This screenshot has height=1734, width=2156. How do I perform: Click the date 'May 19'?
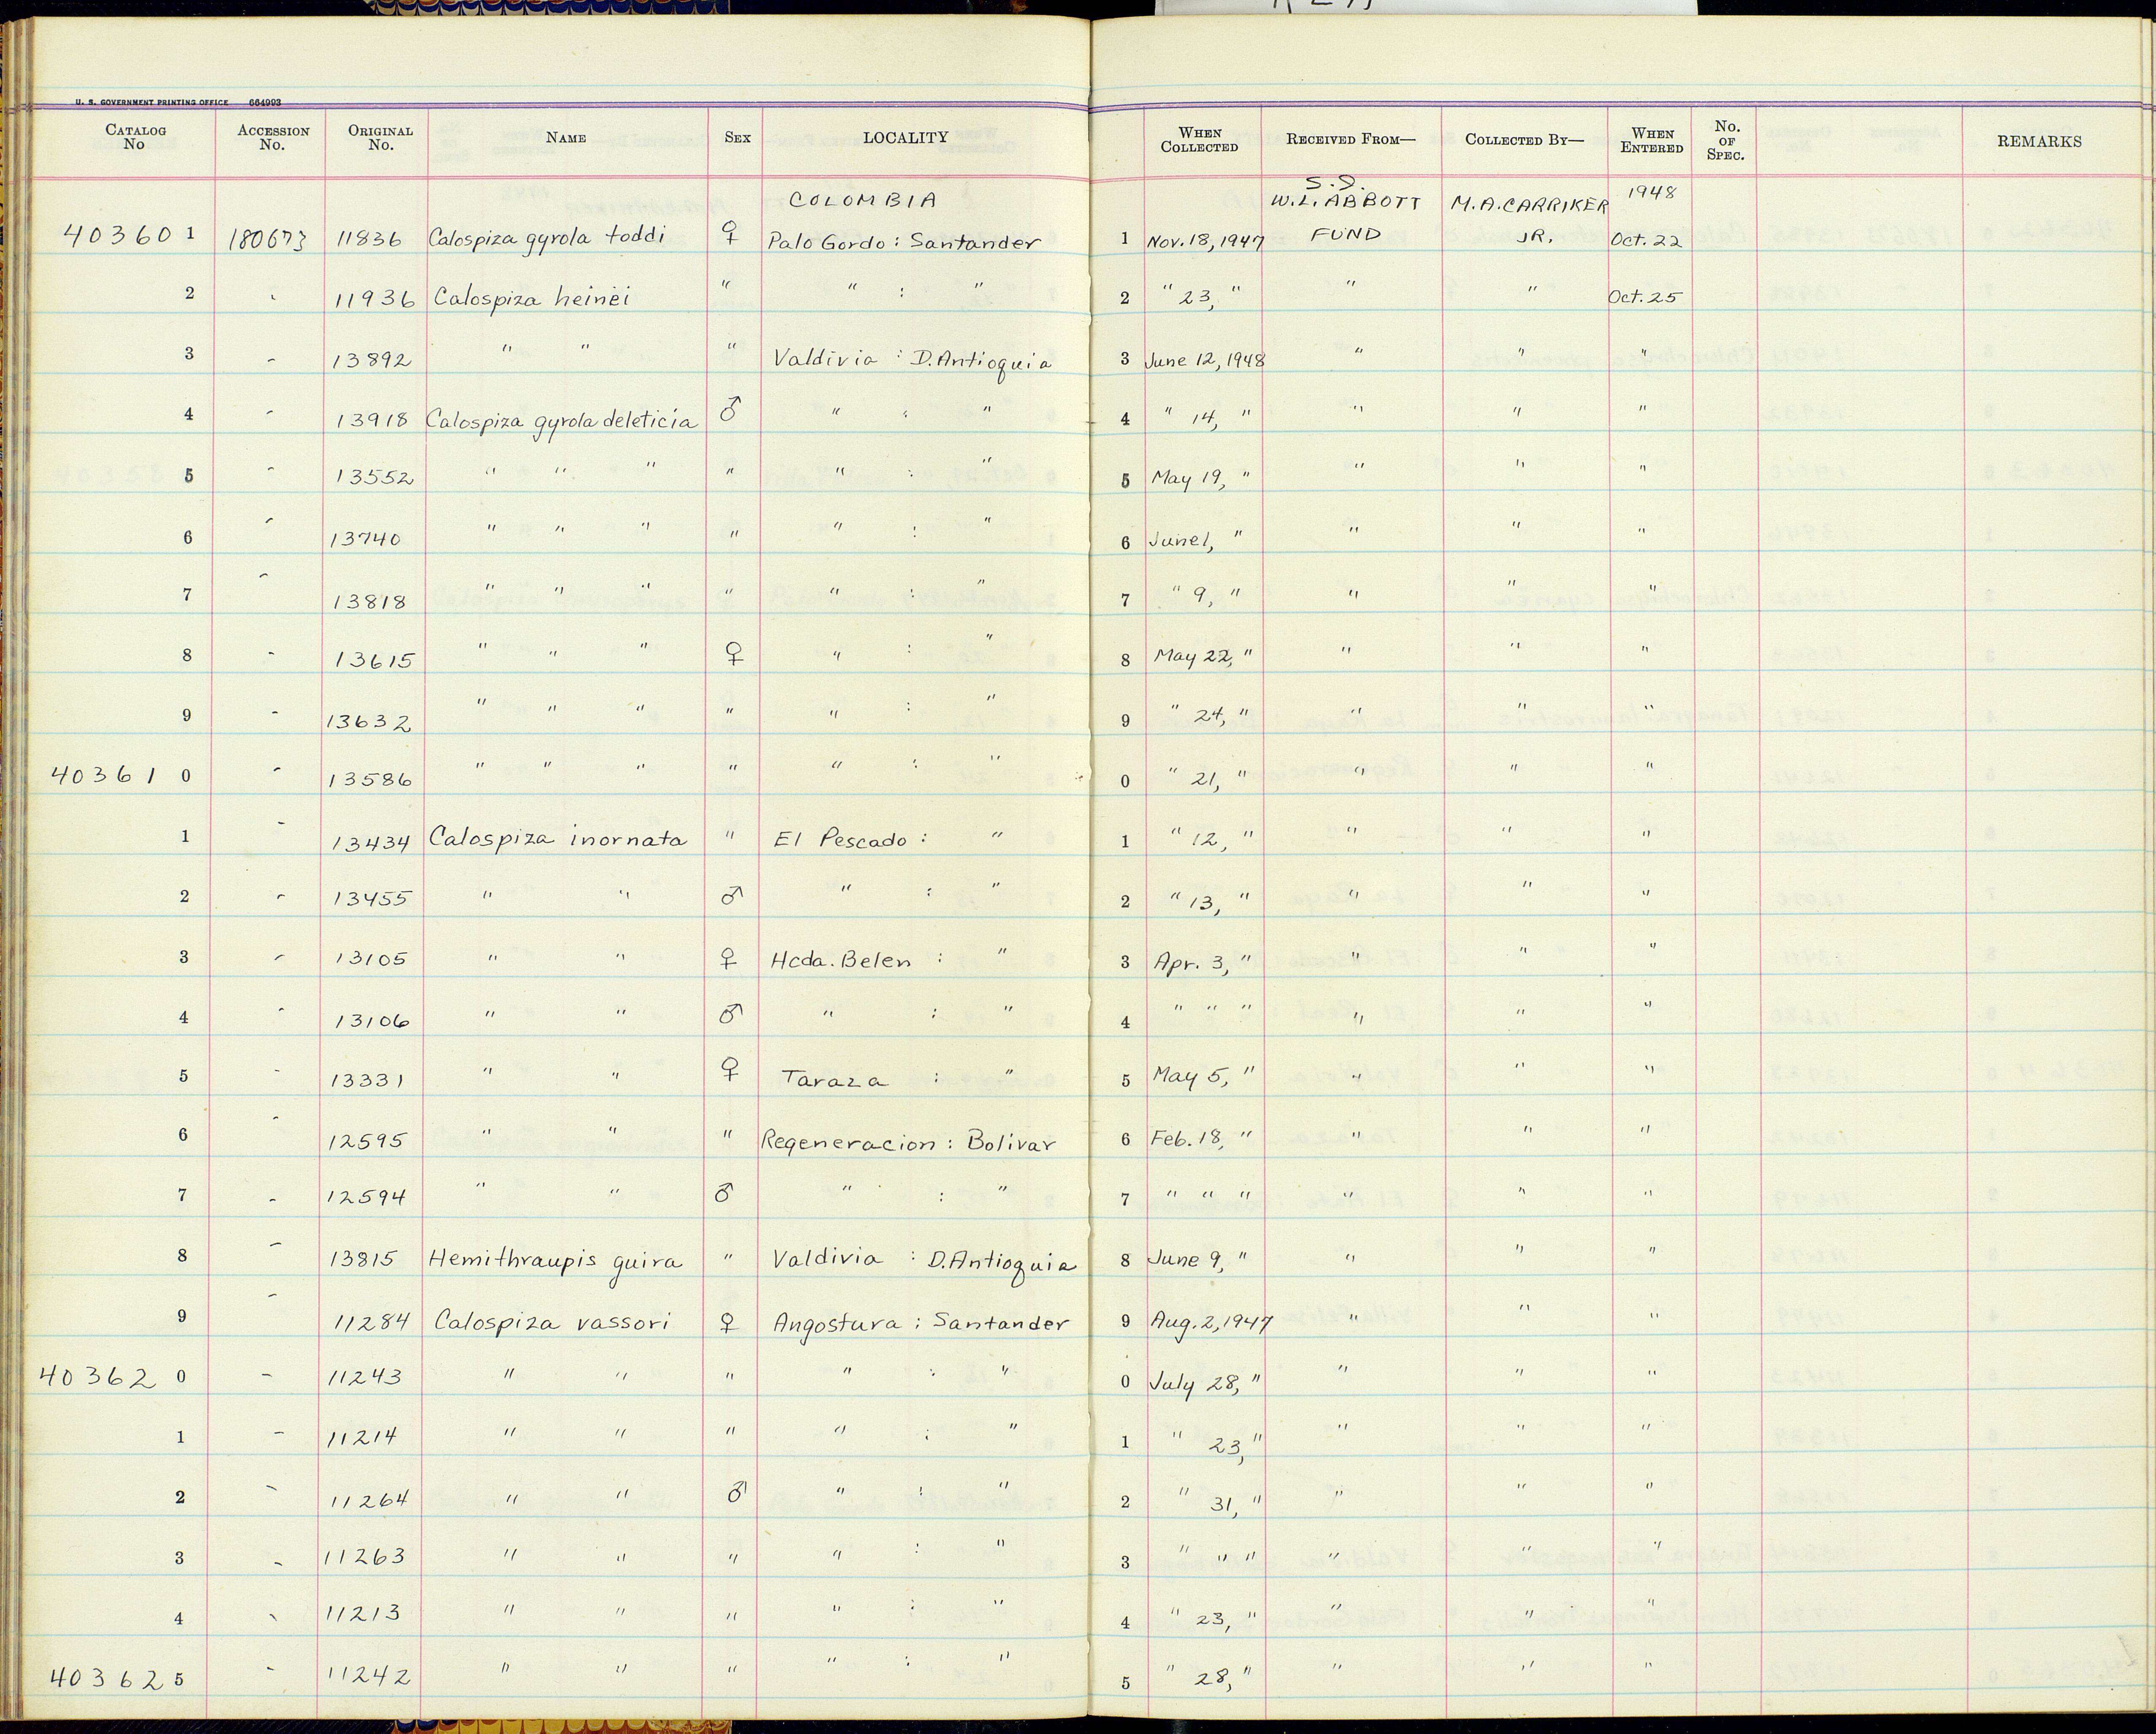pyautogui.click(x=1189, y=478)
